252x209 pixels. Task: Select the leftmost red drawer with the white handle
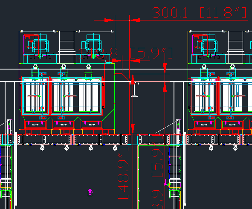click(35, 124)
